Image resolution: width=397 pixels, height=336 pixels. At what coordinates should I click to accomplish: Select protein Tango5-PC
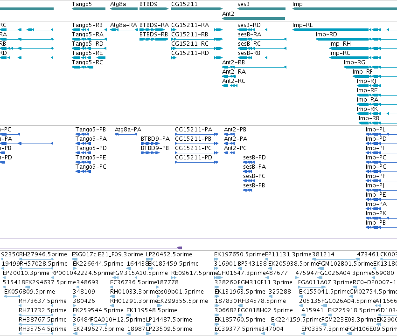point(84,172)
